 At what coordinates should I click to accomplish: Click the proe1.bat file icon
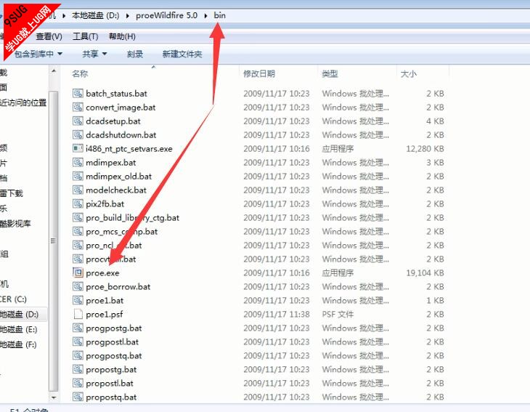pyautogui.click(x=78, y=300)
